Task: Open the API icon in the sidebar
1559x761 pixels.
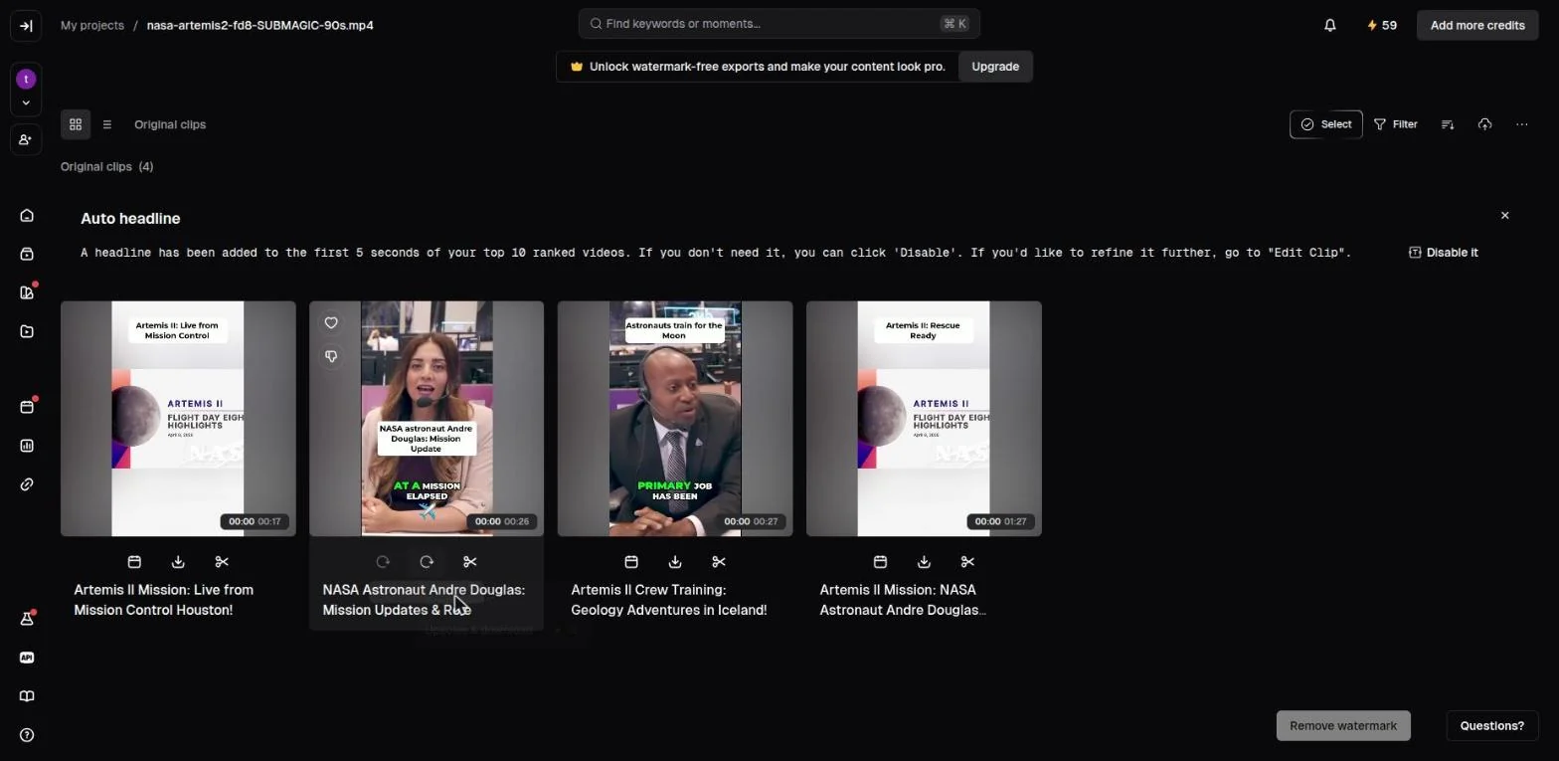Action: (x=27, y=658)
